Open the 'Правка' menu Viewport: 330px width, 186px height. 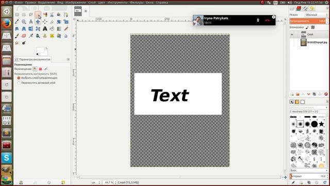pos(30,3)
